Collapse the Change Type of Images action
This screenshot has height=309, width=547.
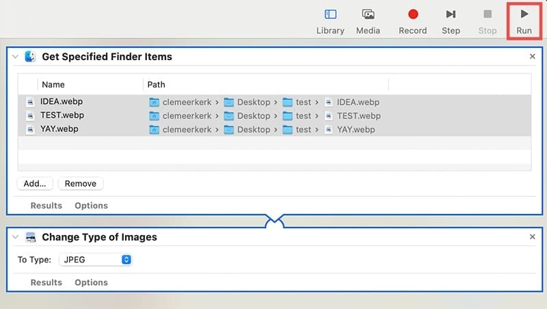(x=15, y=237)
